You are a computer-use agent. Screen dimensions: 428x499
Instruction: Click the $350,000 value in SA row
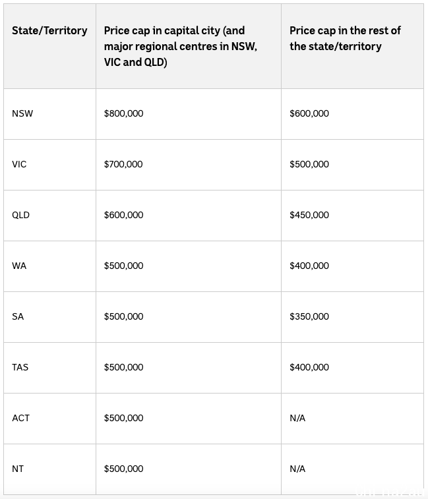coord(309,316)
